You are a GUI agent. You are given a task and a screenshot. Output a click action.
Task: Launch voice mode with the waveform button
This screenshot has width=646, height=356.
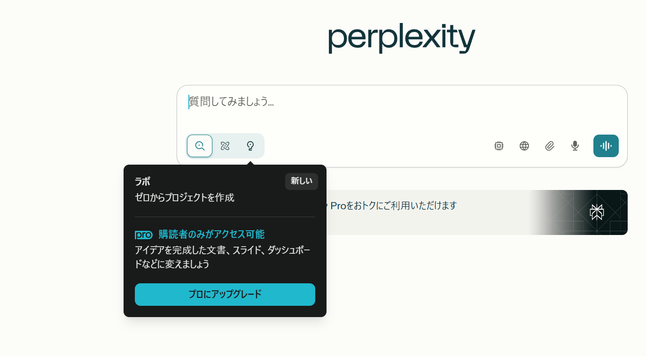606,146
